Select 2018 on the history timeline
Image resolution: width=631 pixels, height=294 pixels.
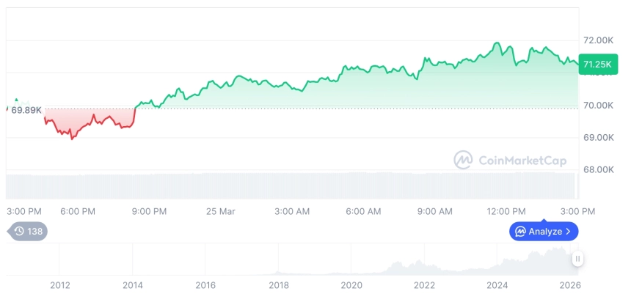[279, 285]
